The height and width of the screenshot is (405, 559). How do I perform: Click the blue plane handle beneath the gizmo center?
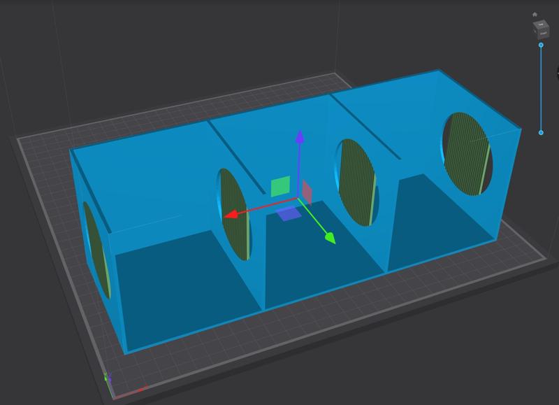[x=290, y=215]
